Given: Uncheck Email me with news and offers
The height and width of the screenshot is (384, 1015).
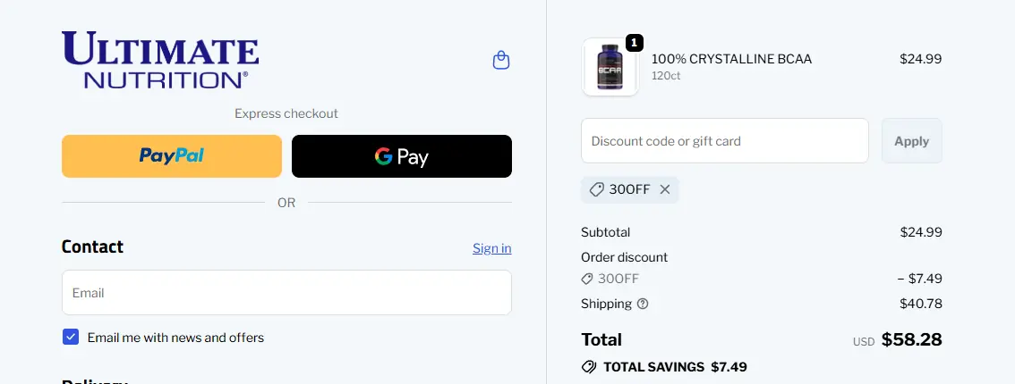Looking at the screenshot, I should 71,337.
